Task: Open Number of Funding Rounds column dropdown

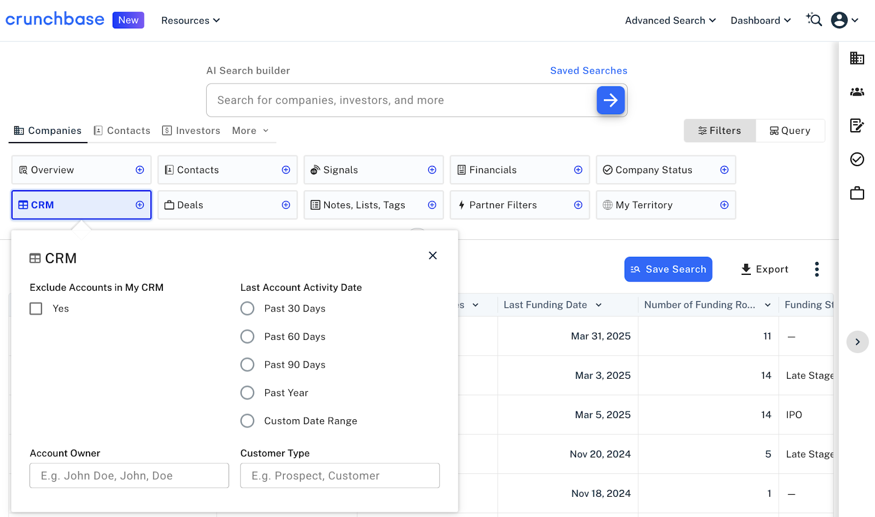Action: (x=768, y=305)
